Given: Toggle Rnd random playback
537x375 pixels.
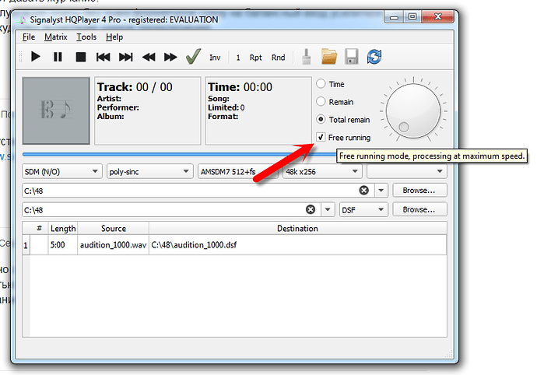Looking at the screenshot, I should [278, 58].
